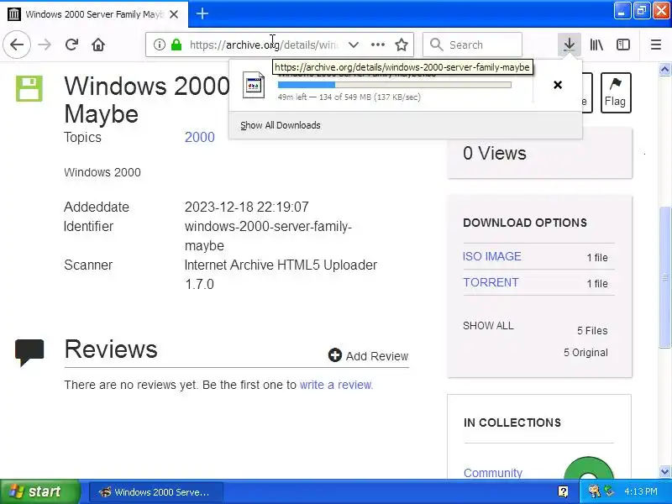This screenshot has width=672, height=504.
Task: Open the page actions three-dot menu
Action: [x=377, y=45]
